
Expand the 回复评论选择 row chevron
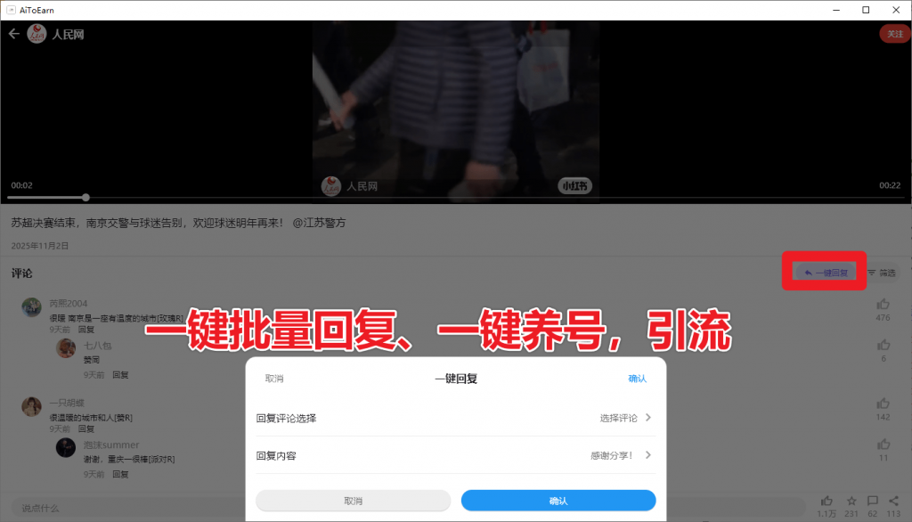(x=647, y=418)
